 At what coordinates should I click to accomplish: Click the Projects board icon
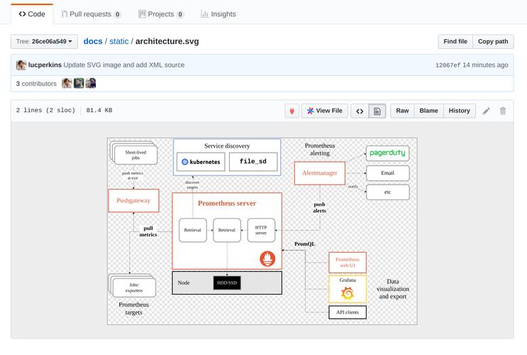point(142,14)
